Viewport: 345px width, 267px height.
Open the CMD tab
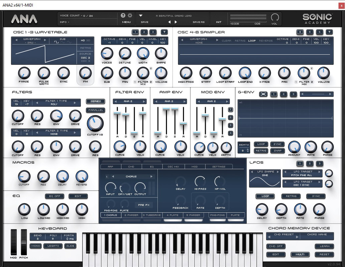click(131, 167)
